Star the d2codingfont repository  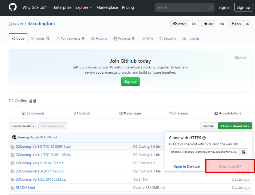(209, 24)
